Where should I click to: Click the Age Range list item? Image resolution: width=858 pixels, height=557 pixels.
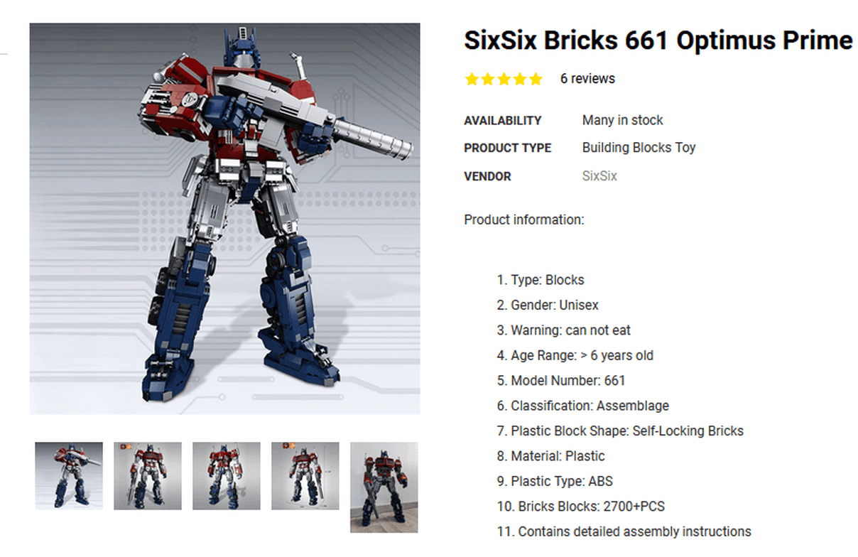pos(575,355)
